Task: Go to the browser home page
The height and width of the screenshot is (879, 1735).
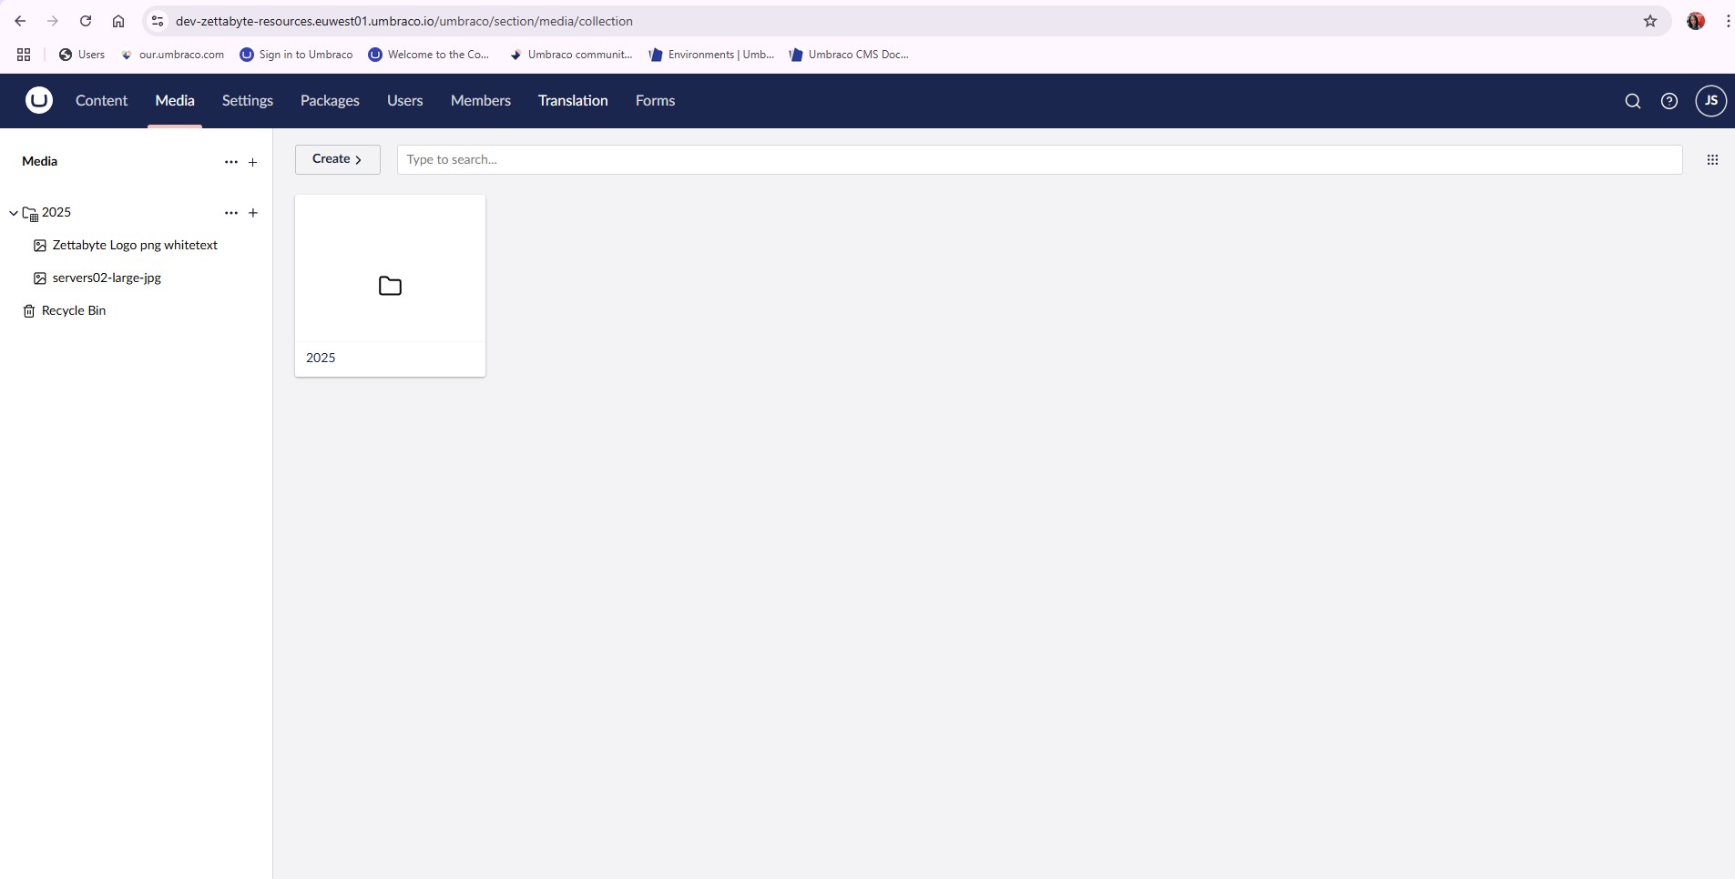Action: tap(118, 21)
